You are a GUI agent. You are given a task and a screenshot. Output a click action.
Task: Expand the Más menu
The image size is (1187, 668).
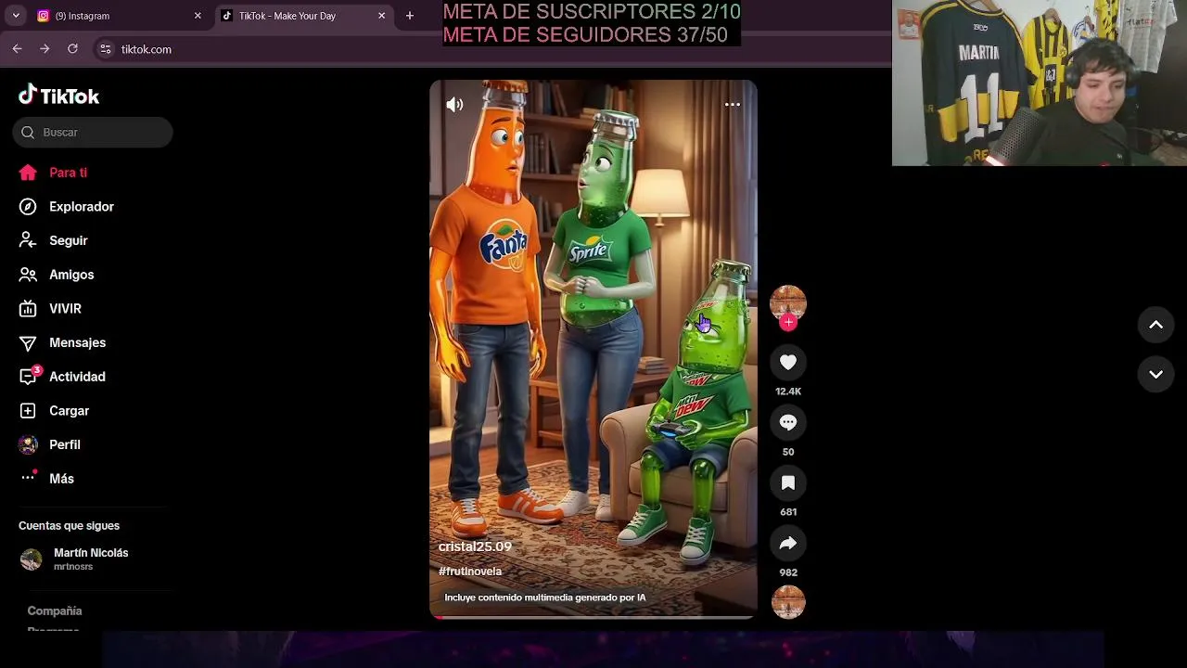click(x=46, y=479)
